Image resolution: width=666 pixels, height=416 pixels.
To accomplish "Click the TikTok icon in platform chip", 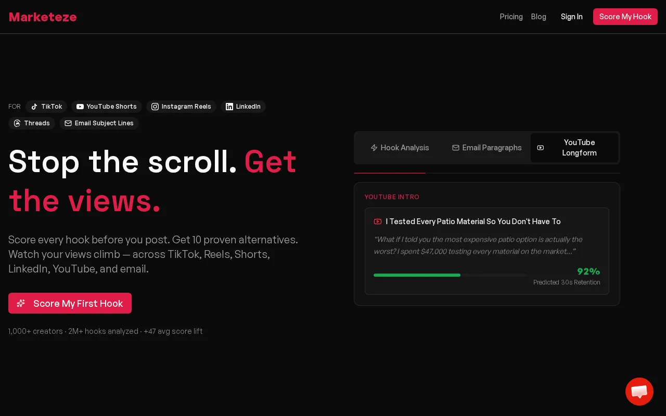I will tap(34, 107).
